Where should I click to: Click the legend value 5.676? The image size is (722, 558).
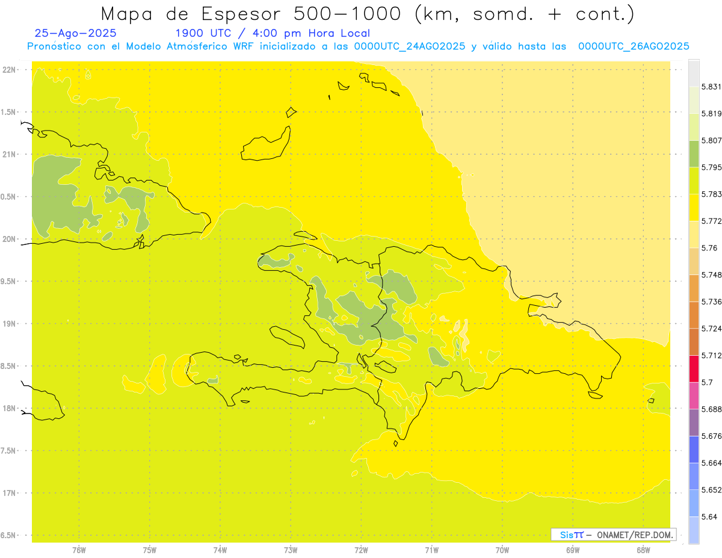[x=711, y=436]
